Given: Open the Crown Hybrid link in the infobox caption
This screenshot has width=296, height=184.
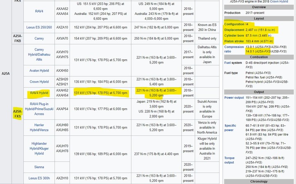Looking at the screenshot, I should pos(279,1).
